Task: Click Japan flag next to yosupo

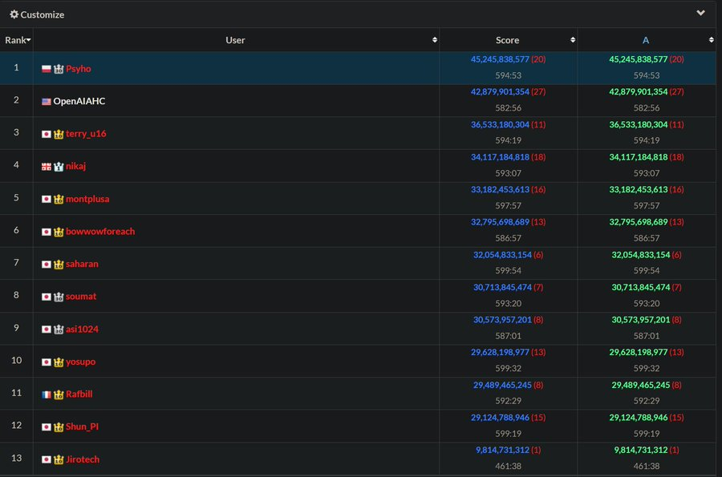Action: 46,362
